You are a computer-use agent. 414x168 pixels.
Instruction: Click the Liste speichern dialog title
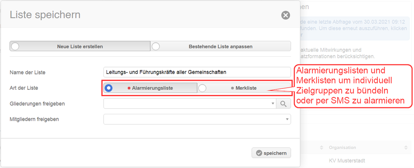coord(45,15)
